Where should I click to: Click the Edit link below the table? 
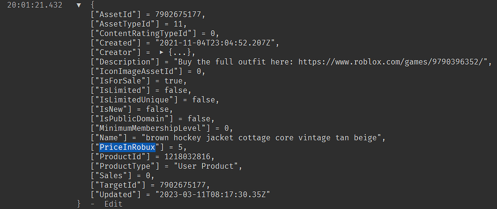click(113, 204)
